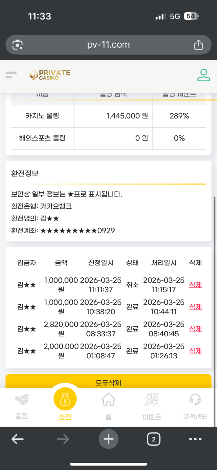
Task: Tap the Private Casino logo
Action: pyautogui.click(x=50, y=74)
